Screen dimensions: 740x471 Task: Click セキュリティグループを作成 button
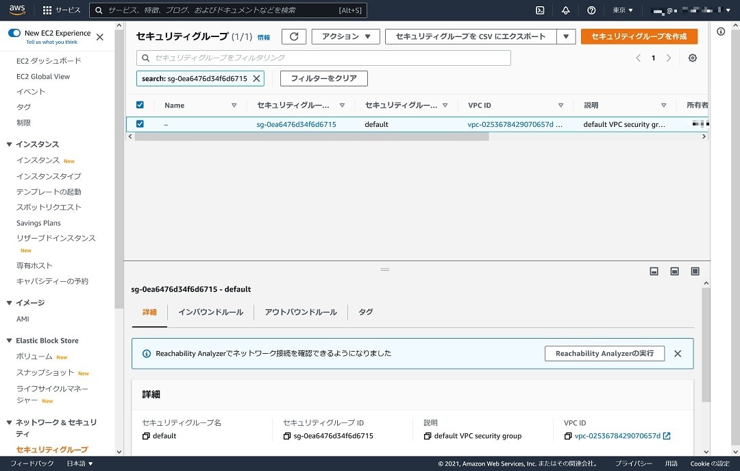[639, 36]
